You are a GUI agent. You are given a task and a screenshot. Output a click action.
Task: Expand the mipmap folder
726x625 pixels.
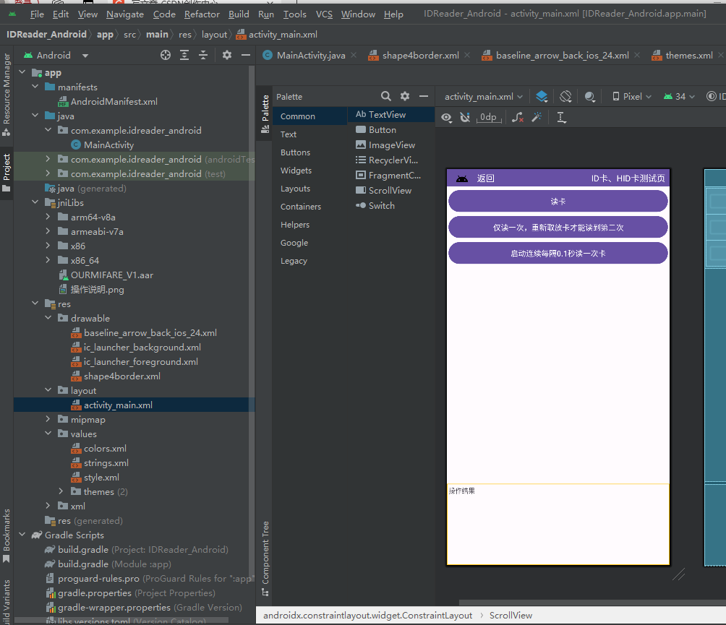48,419
